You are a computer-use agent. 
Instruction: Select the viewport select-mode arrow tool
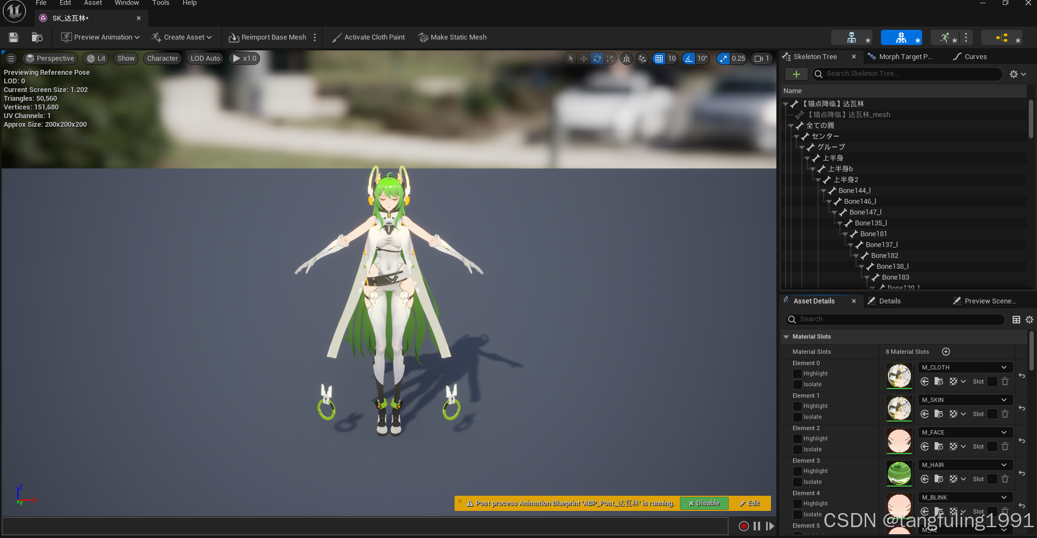coord(571,59)
